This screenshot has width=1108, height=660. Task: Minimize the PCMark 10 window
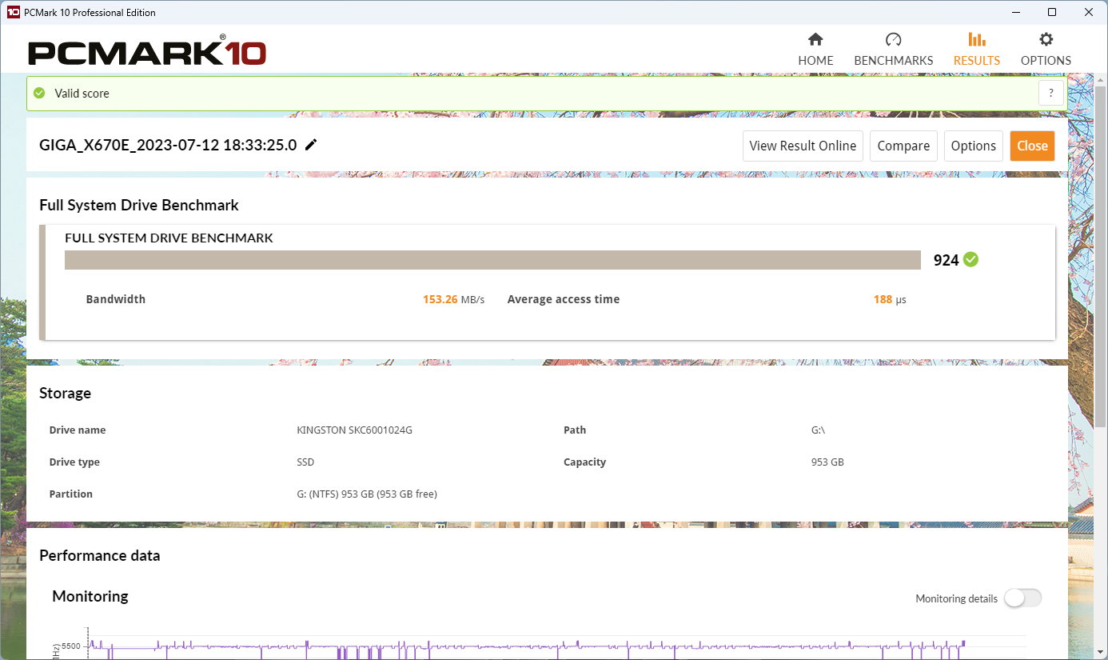click(x=1016, y=12)
